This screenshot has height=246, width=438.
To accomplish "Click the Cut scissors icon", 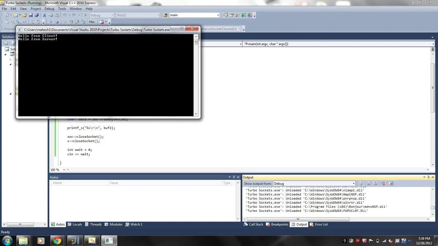I will click(x=45, y=15).
